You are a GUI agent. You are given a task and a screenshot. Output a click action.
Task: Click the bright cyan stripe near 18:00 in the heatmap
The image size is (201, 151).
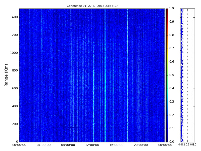pyautogui.click(x=128, y=75)
